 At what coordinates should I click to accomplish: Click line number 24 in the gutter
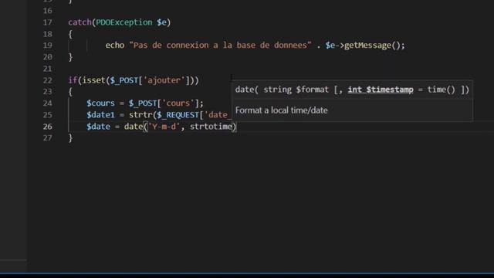[48, 103]
